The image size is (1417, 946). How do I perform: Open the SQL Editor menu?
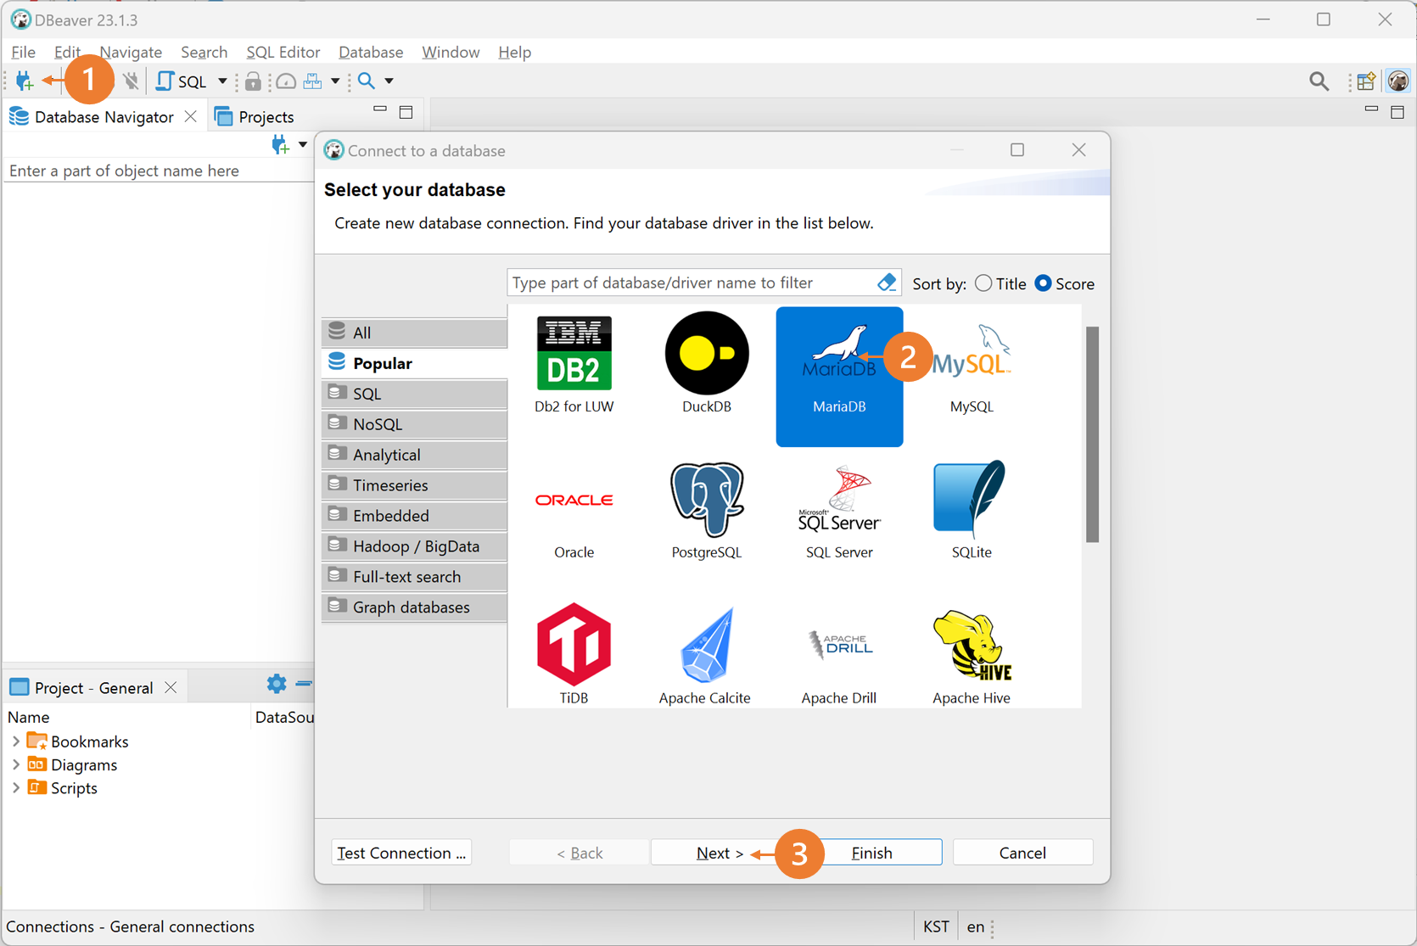pos(283,52)
